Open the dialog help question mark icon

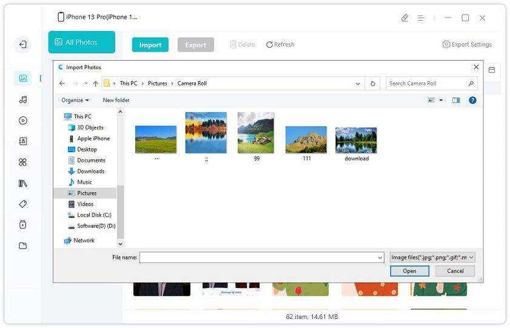point(472,100)
